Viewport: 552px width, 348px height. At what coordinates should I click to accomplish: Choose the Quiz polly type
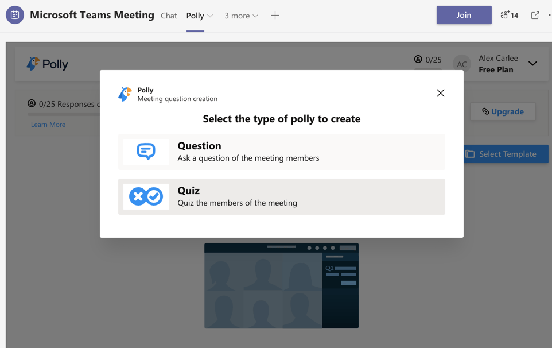click(281, 196)
